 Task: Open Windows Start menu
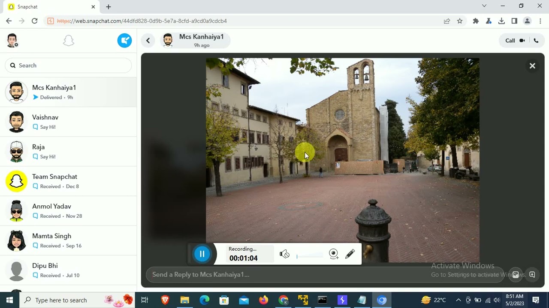[9, 300]
